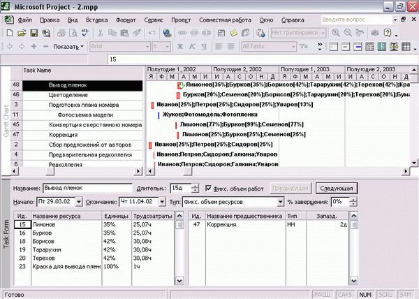The width and height of the screenshot is (419, 299).
Task: Click the entry bar showing 15
Action: pos(262,59)
